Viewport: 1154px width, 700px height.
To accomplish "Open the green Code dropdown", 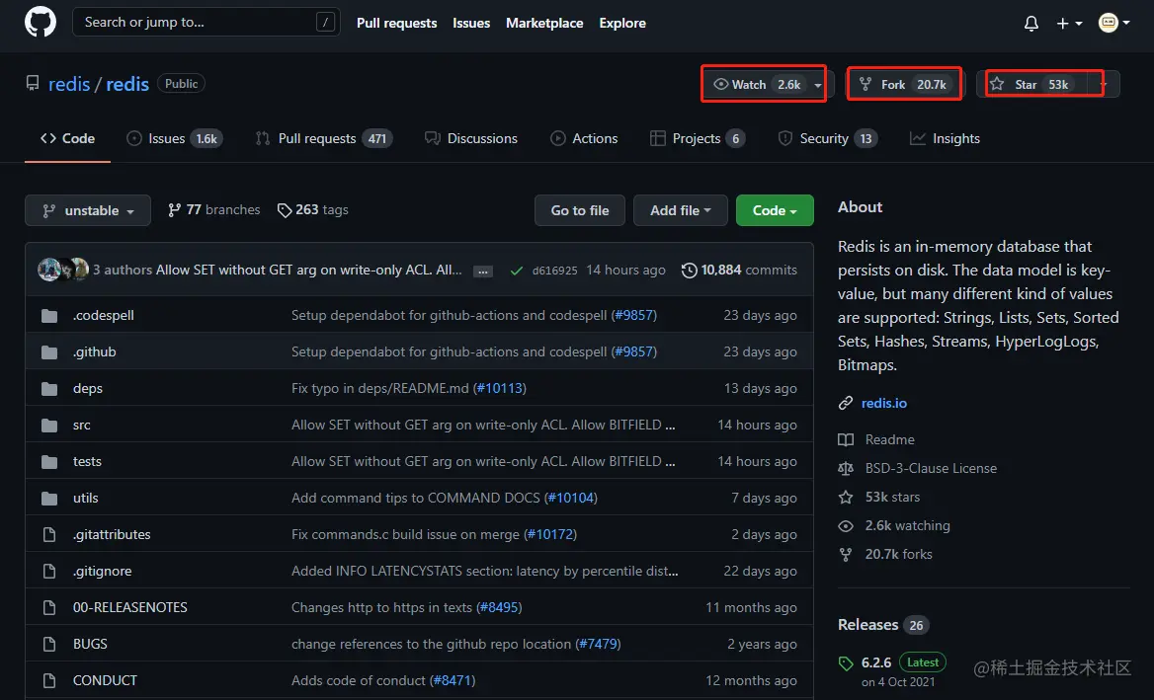I will [x=775, y=210].
